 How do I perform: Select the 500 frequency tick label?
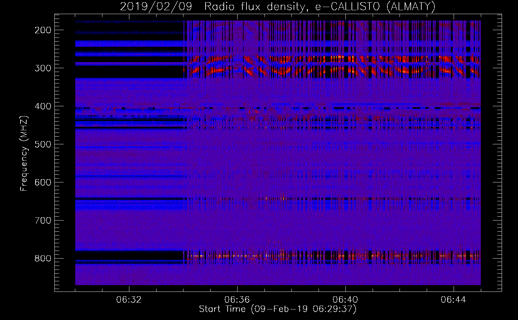click(43, 144)
